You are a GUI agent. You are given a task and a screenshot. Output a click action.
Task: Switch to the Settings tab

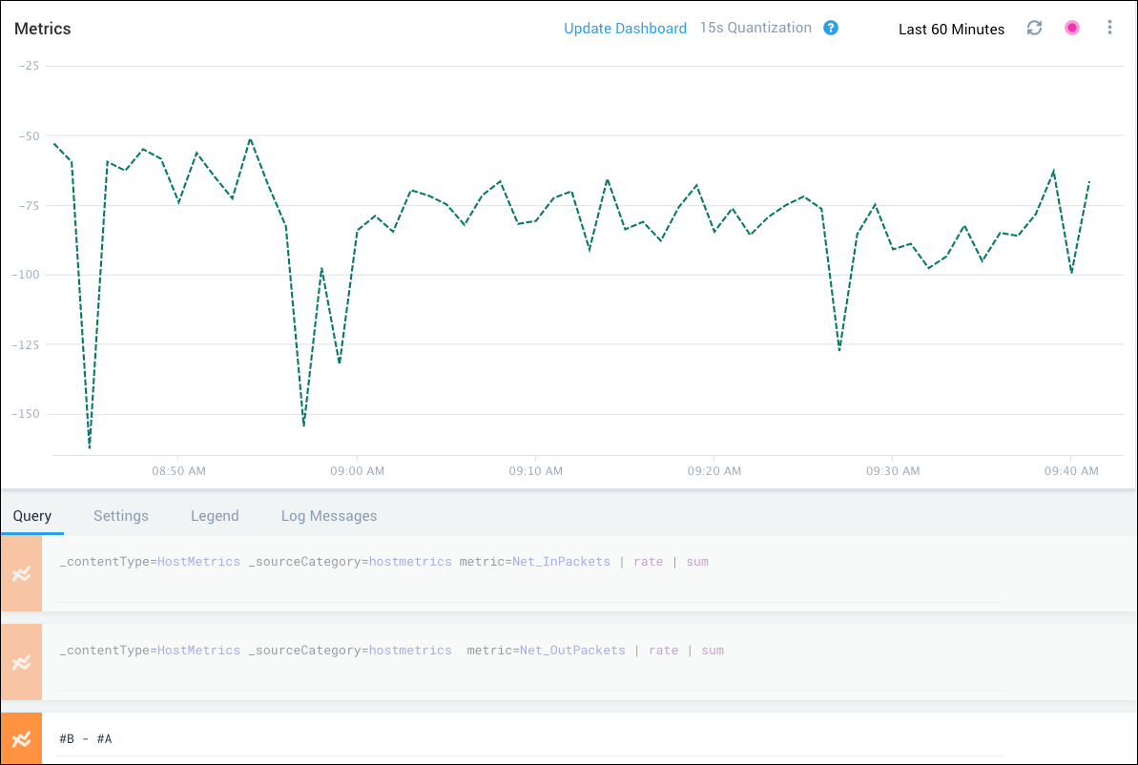(121, 516)
